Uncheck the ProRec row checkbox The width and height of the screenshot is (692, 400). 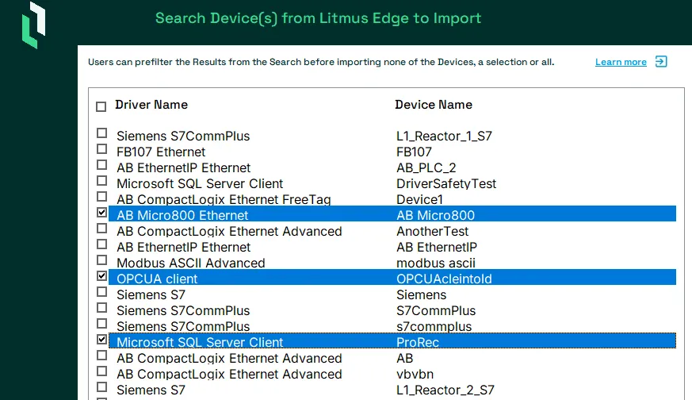(102, 340)
